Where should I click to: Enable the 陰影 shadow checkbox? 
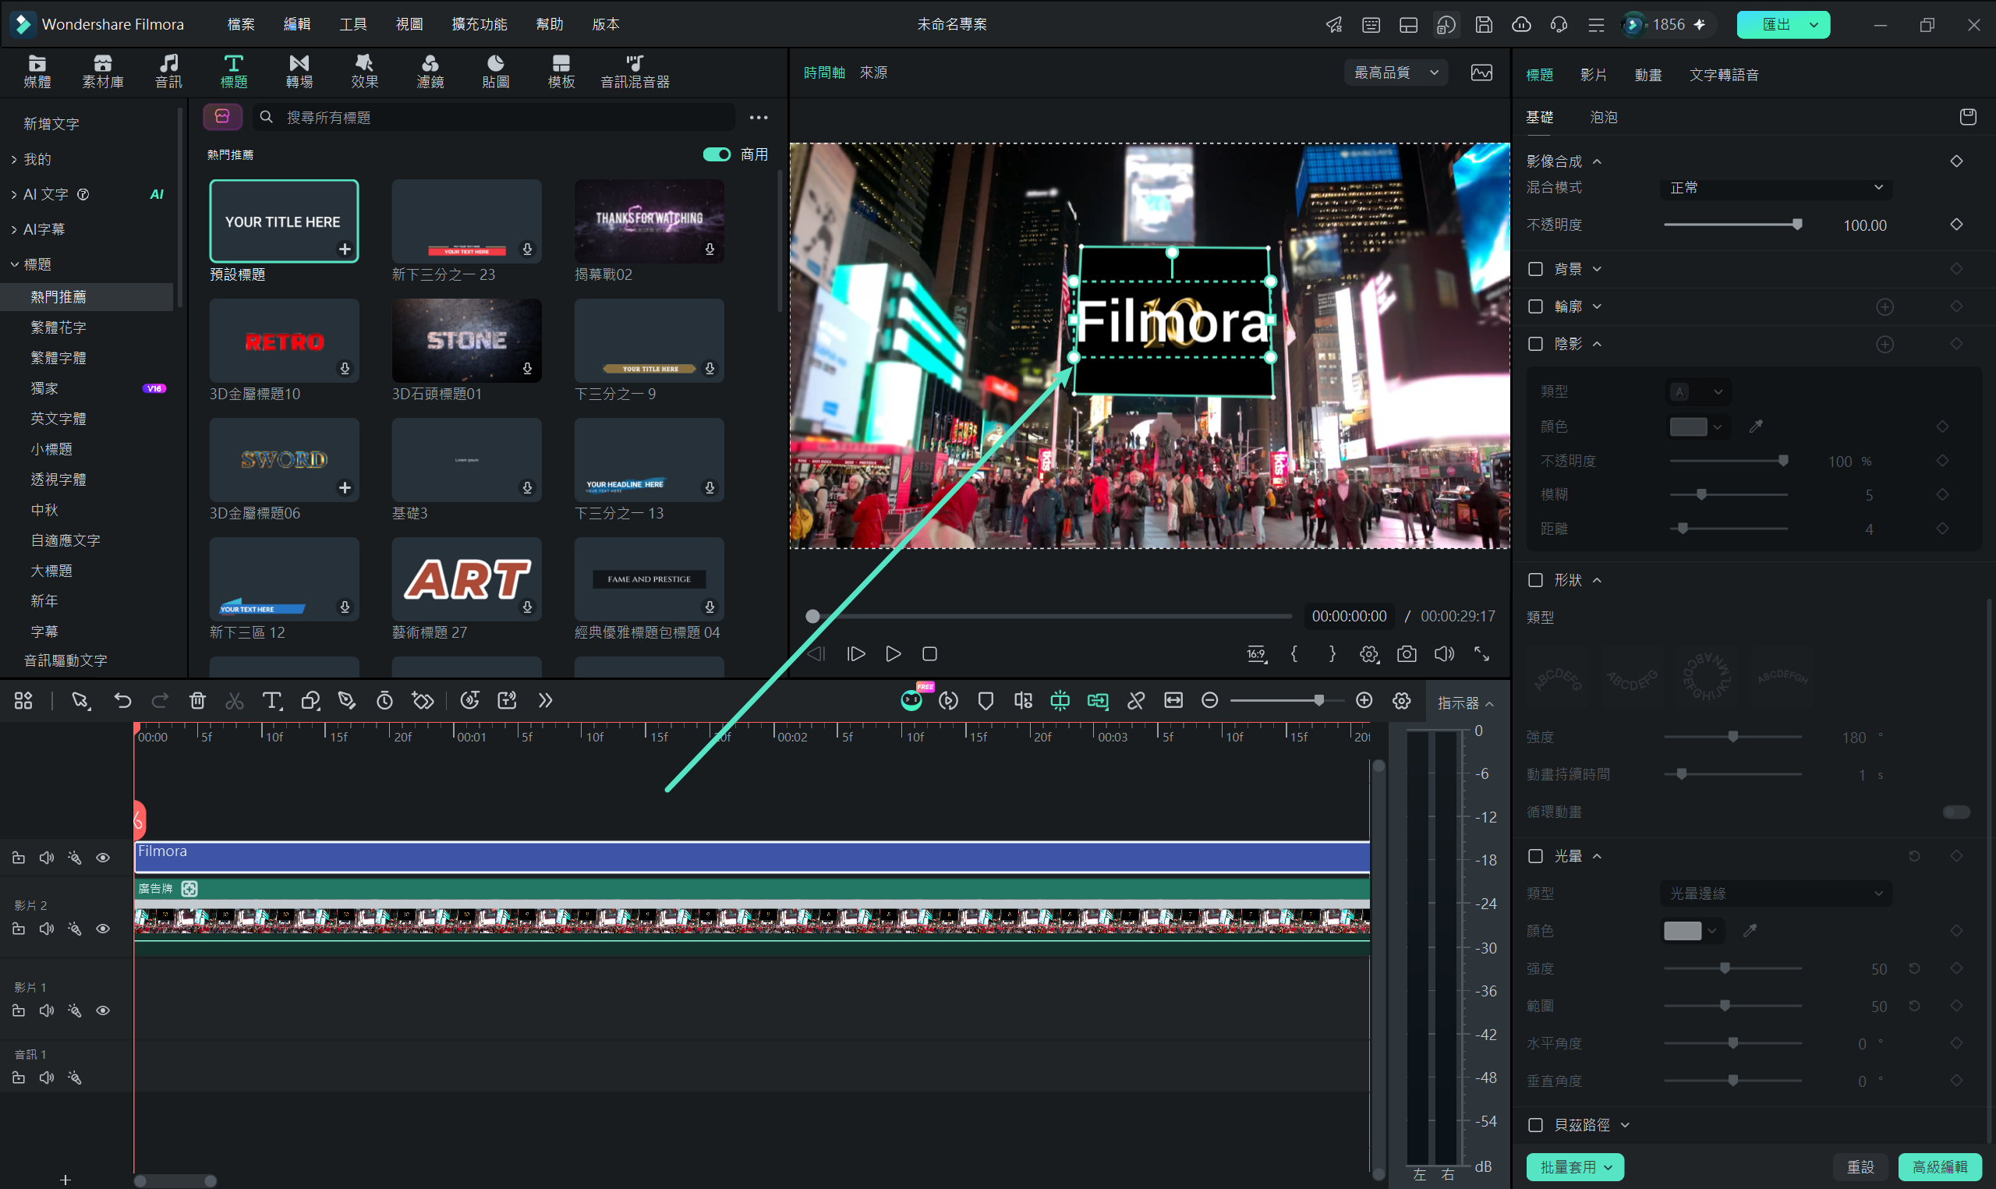click(x=1535, y=345)
